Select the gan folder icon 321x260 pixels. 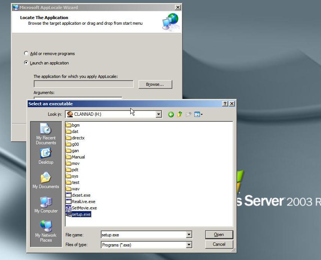69,151
